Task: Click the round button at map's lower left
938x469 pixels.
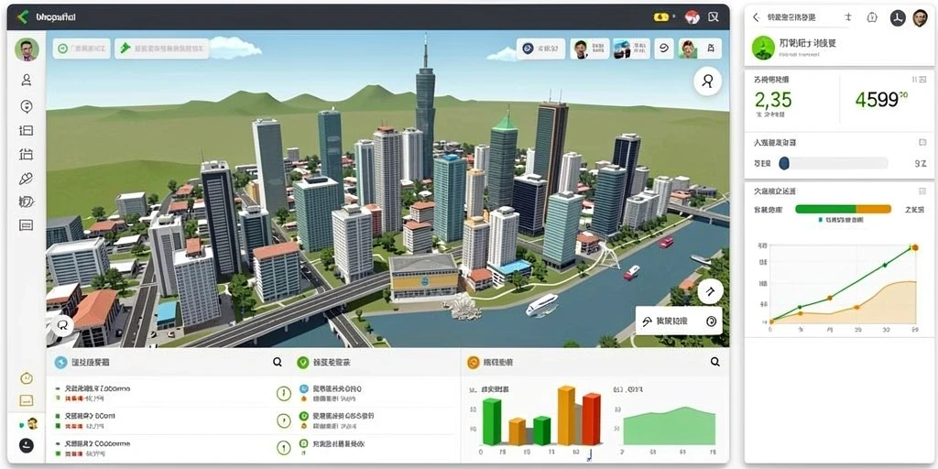Action: click(x=61, y=326)
